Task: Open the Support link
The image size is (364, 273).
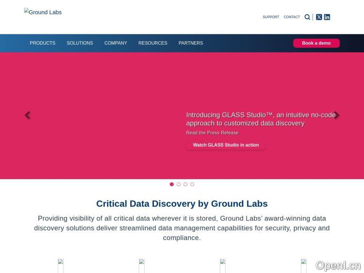Action: click(271, 17)
